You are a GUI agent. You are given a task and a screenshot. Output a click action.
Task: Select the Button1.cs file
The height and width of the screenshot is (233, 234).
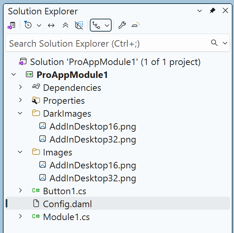(65, 191)
